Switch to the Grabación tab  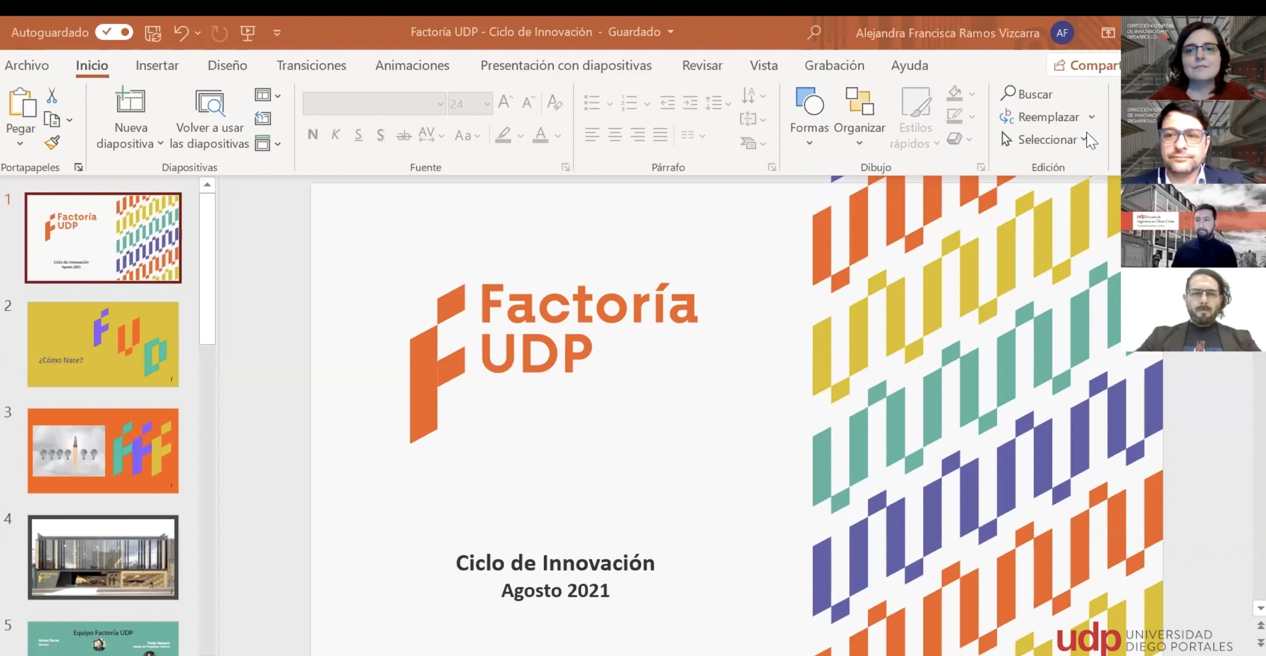tap(834, 65)
